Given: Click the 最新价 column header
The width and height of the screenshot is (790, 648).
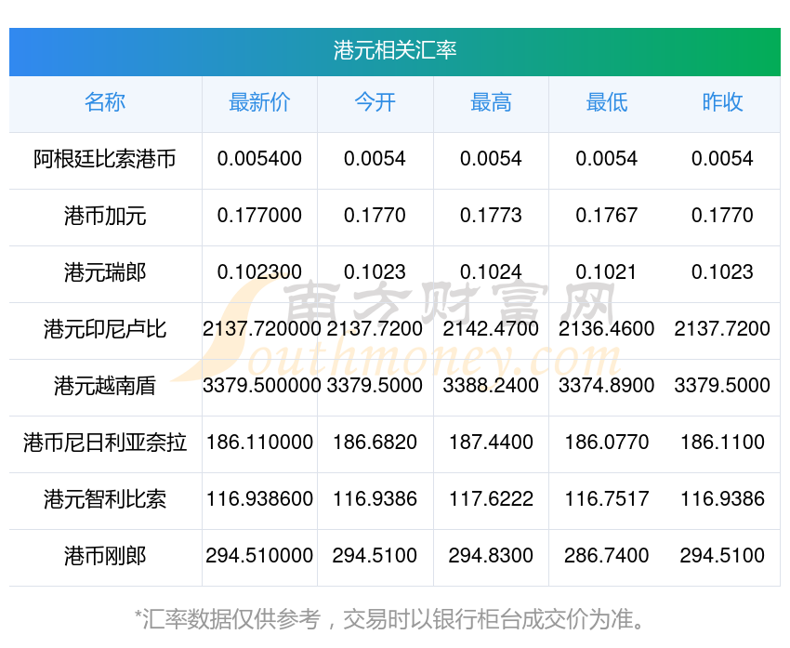Looking at the screenshot, I should pos(259,102).
